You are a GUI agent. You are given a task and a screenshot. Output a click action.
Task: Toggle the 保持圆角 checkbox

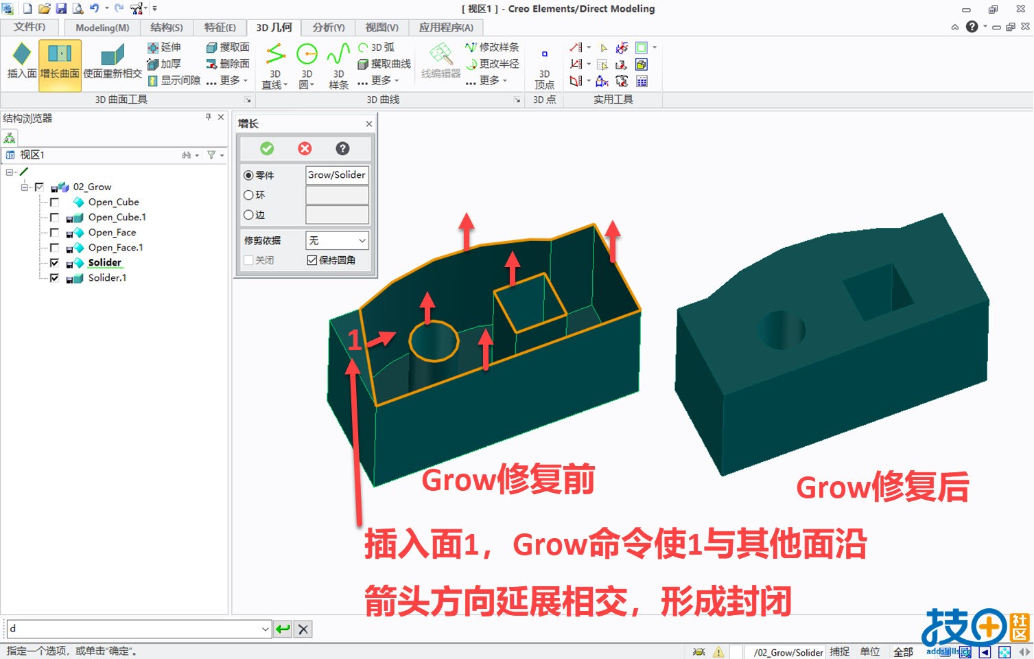[x=312, y=260]
